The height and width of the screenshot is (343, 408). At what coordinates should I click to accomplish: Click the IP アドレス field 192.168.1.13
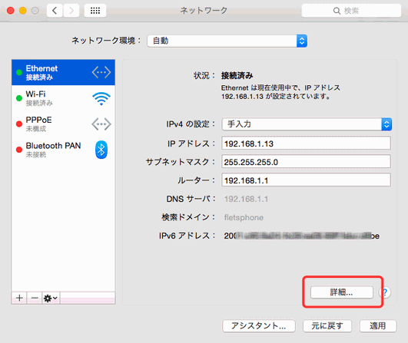306,143
